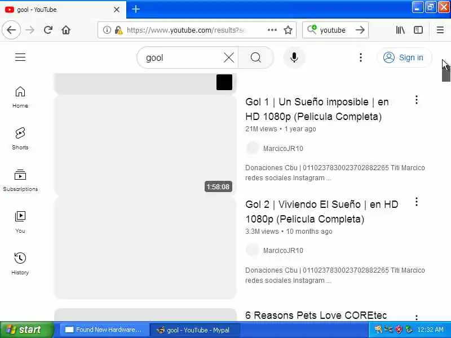Toggle the browser sidebar icon
The height and width of the screenshot is (338, 451).
click(418, 30)
